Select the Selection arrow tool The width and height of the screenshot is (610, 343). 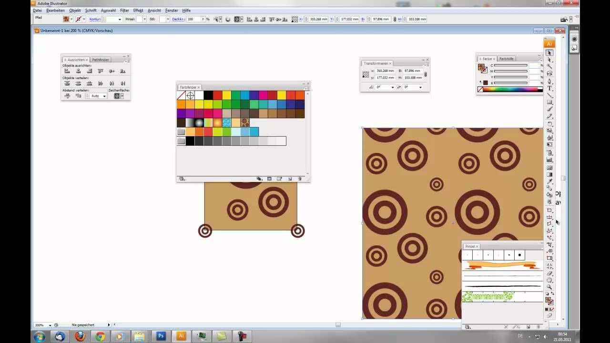(x=549, y=53)
